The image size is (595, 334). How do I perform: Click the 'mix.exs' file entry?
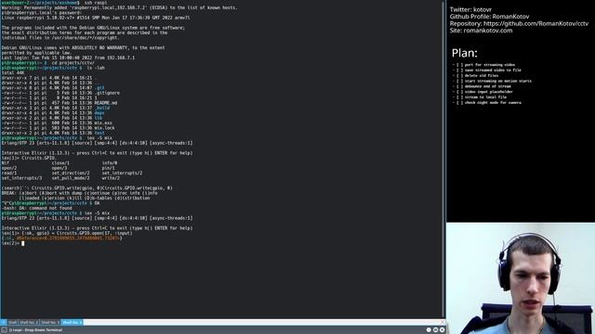(x=103, y=122)
